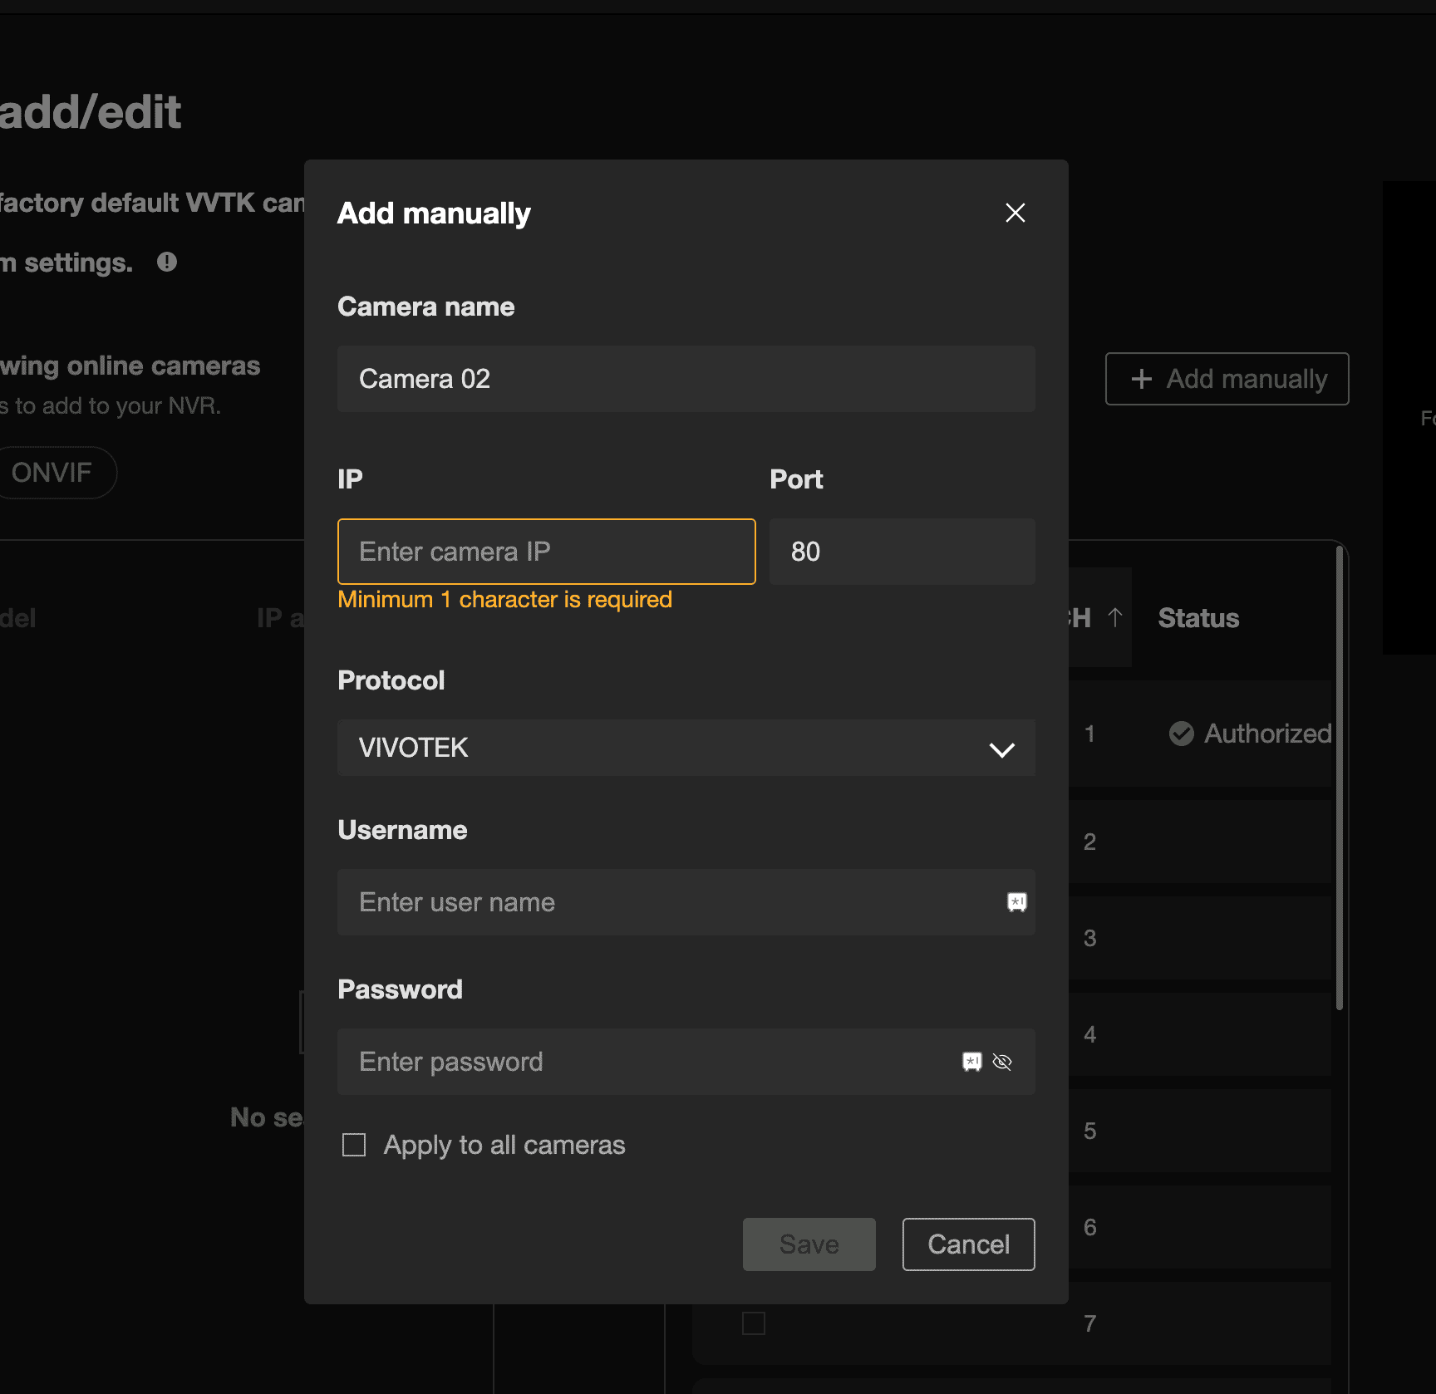
Task: Click the password manager icon in Username field
Action: tap(1016, 902)
